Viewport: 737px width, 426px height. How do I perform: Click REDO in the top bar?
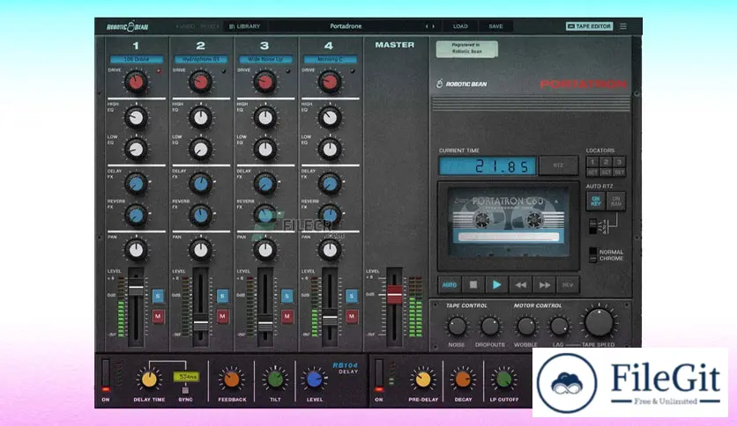pos(209,26)
